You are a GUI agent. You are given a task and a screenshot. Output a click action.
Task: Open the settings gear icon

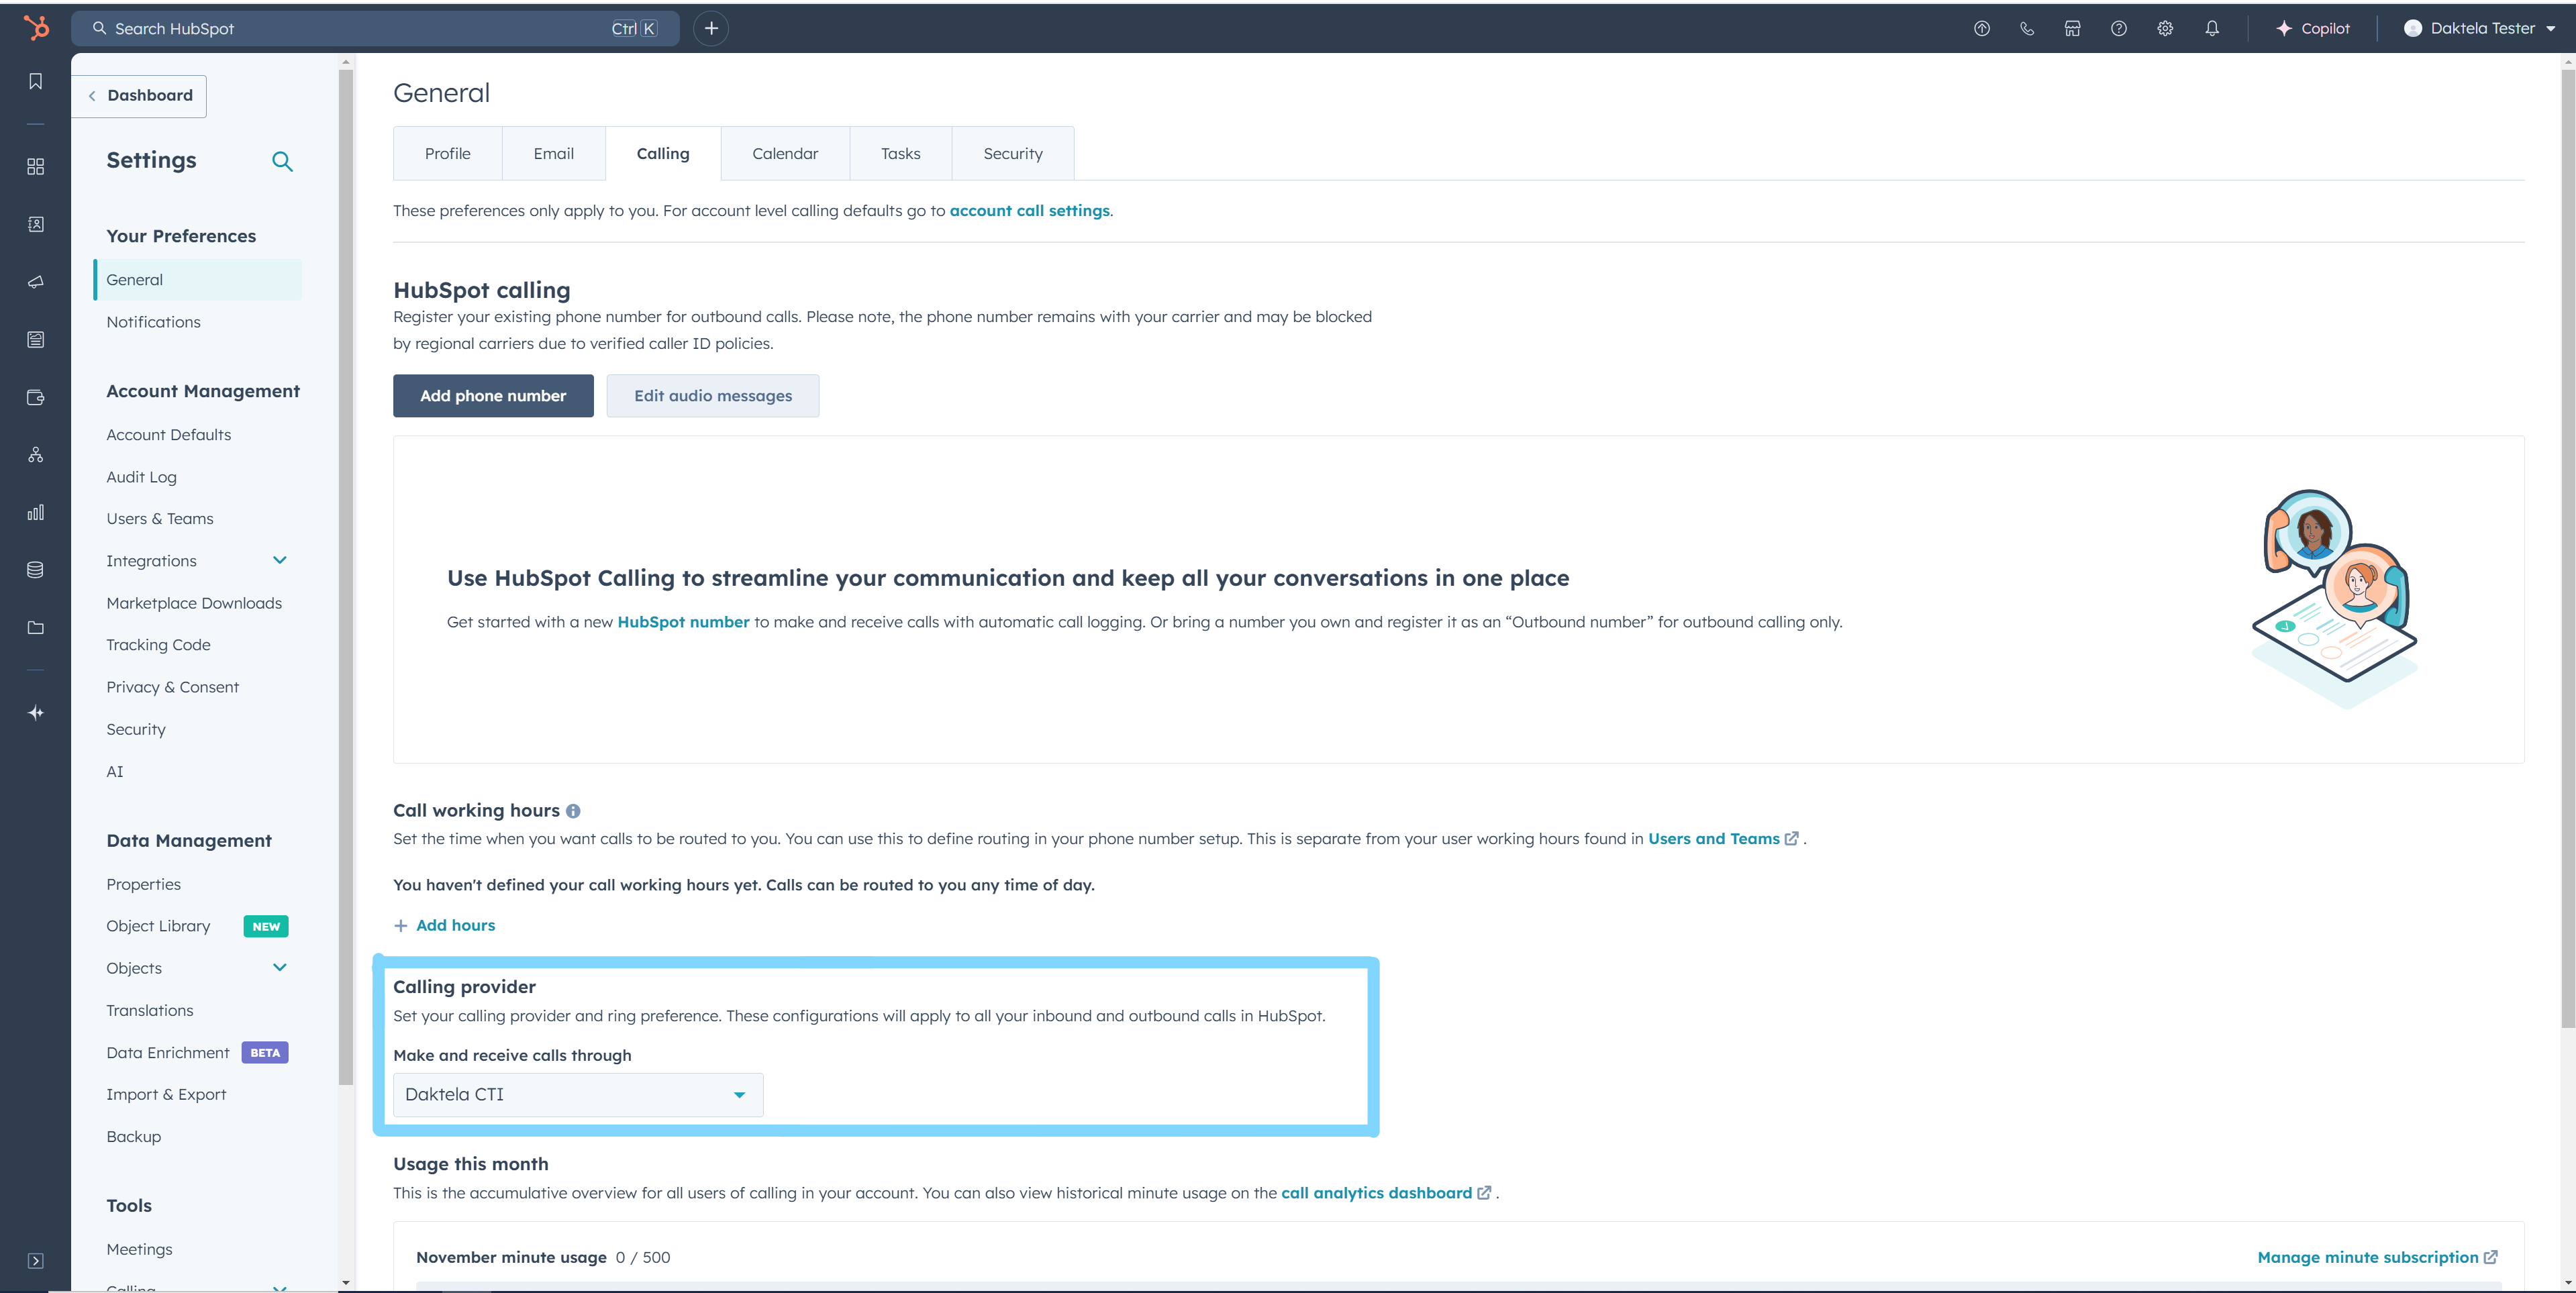point(2165,29)
